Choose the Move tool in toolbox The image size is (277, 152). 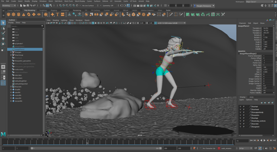[3, 39]
